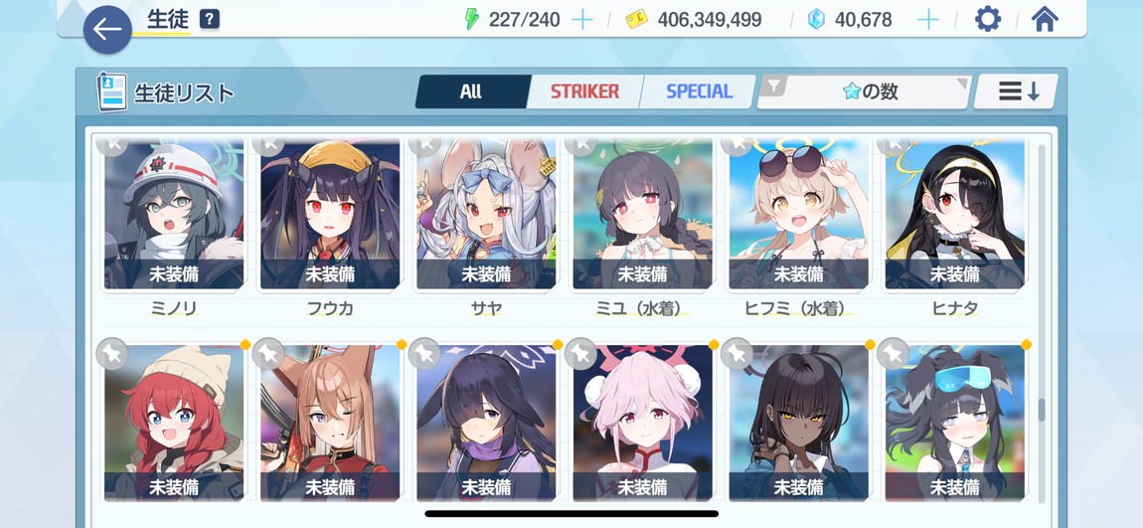Toggle pin on pink-haired student card
The width and height of the screenshot is (1143, 528).
pyautogui.click(x=580, y=354)
